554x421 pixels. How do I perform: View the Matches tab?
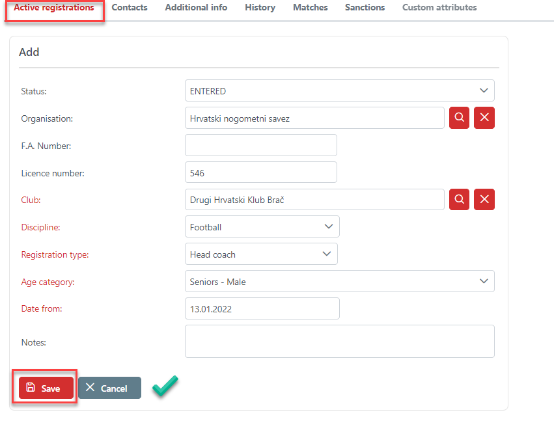[x=310, y=8]
